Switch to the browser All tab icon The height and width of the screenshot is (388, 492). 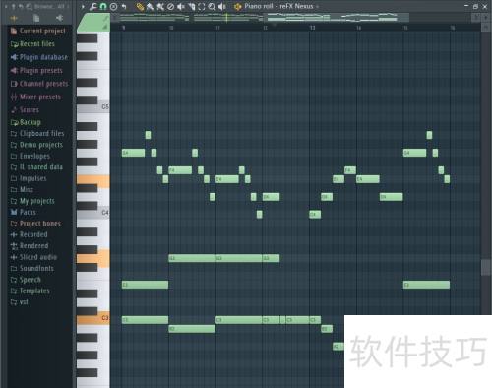point(14,18)
